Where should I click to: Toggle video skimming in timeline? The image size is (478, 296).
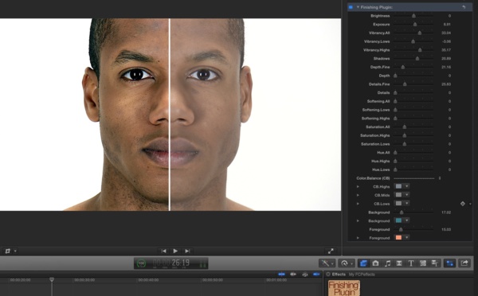click(x=282, y=275)
